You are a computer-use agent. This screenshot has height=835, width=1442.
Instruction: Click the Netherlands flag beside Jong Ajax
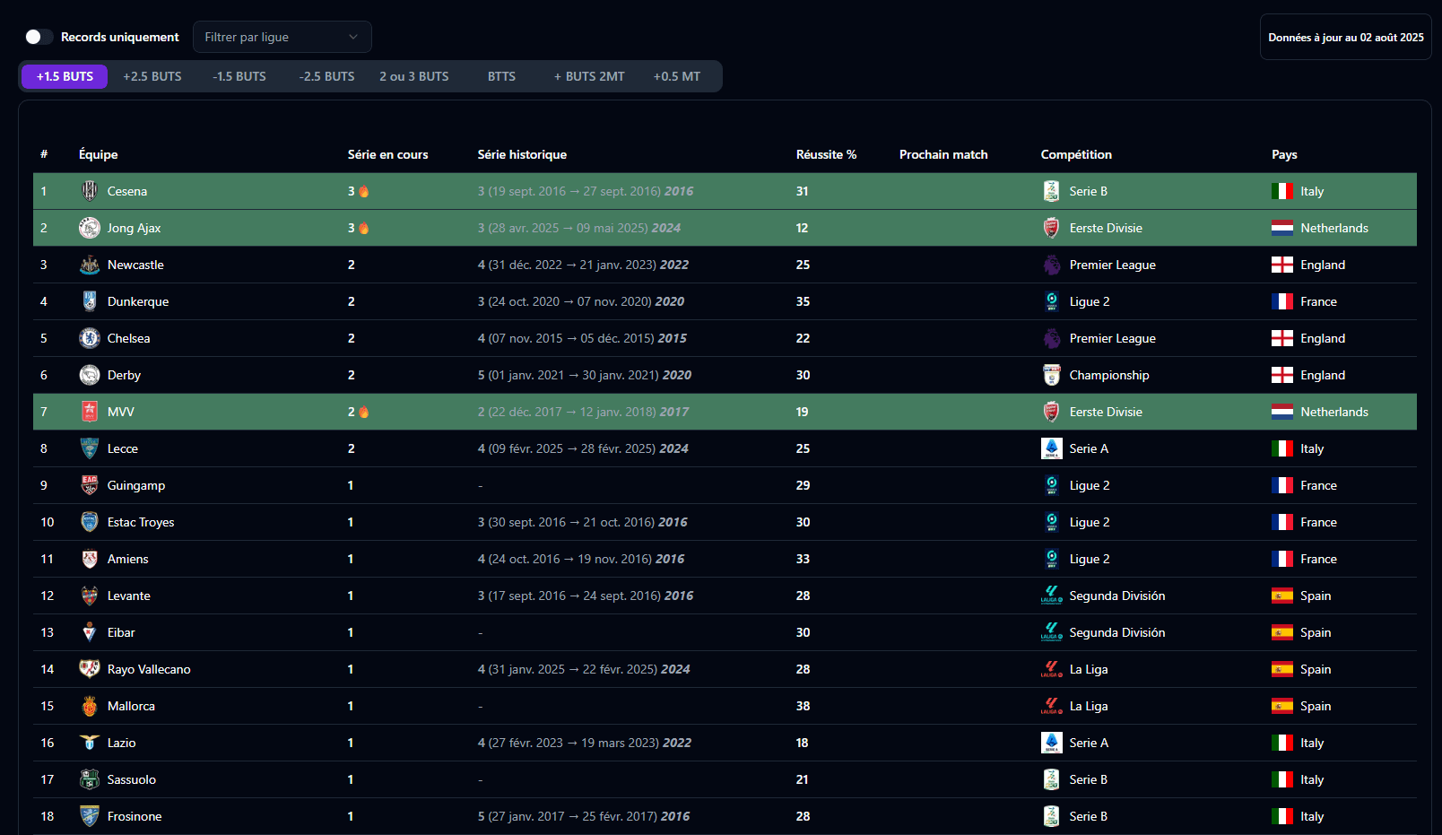1281,228
